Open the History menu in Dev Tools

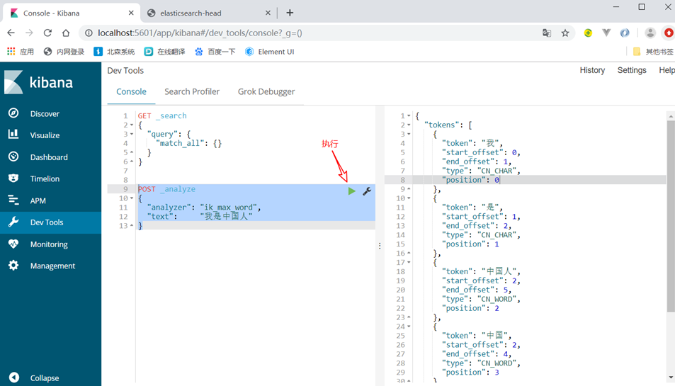click(592, 70)
